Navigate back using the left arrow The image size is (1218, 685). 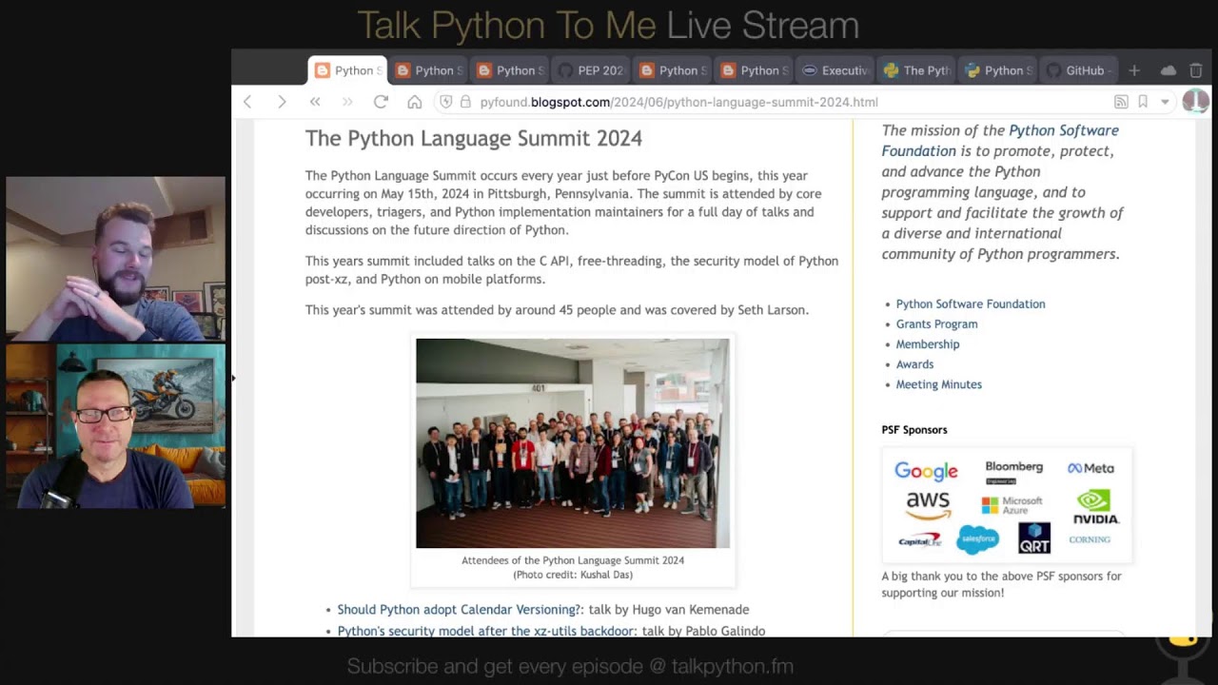click(x=247, y=102)
